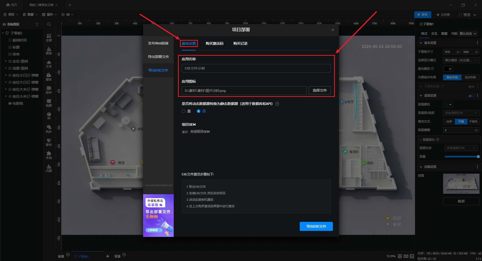Toggle the 背景设置 switch
The height and width of the screenshot is (261, 482).
coord(471,96)
